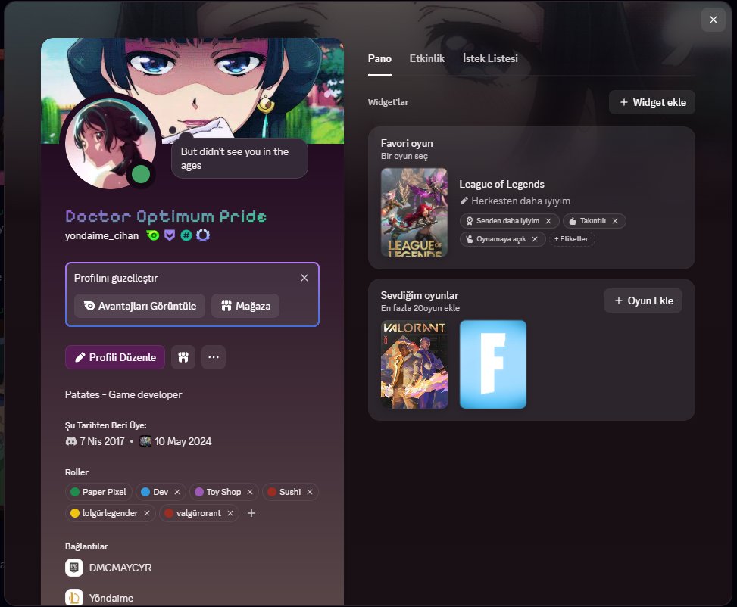Click the Nitro icon in Avantajları Görüntüle

pos(89,306)
